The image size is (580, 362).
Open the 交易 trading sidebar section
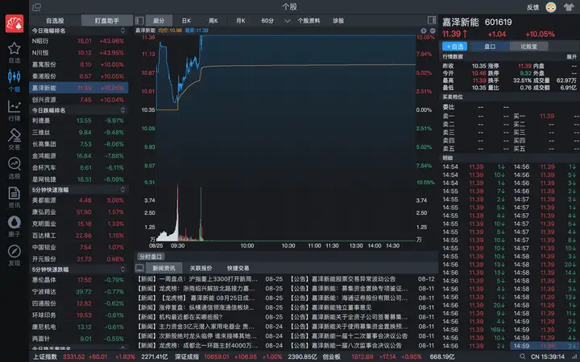14,139
